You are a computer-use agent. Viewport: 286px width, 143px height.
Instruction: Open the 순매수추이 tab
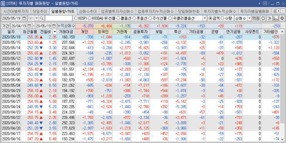[x=88, y=11]
